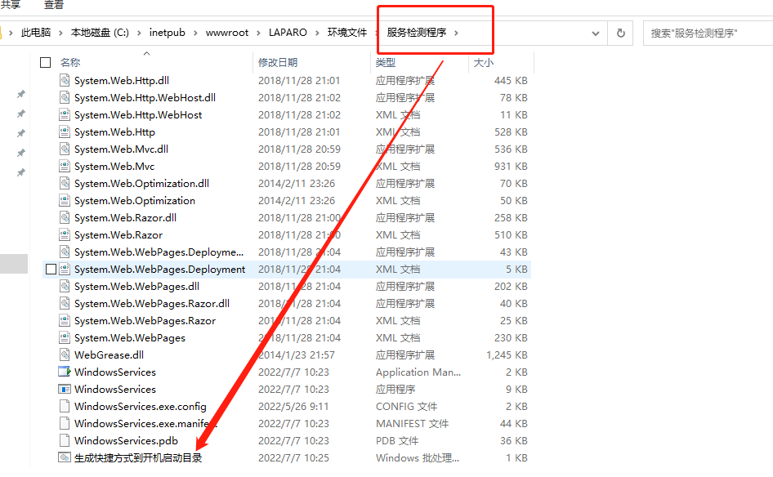Screen dimensions: 773x477
Task: Select the System.Web.Http.WebHost XML file name
Action: [138, 115]
